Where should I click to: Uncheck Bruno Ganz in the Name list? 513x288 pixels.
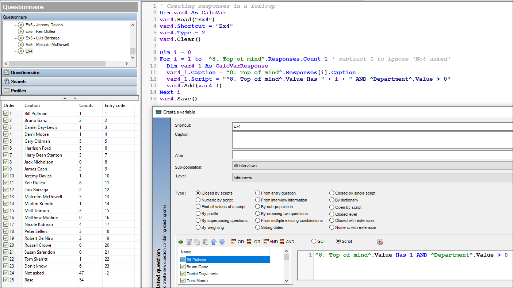coord(183,267)
